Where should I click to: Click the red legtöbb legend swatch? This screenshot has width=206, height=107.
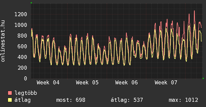pos(10,93)
